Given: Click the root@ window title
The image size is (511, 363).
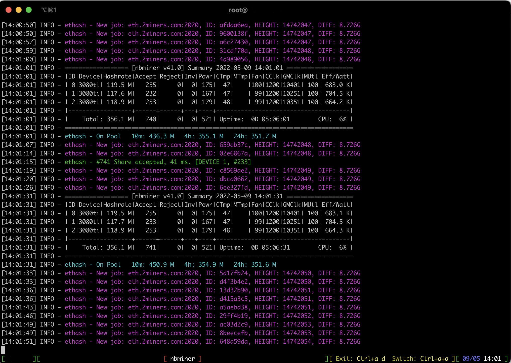Looking at the screenshot, I should click(x=238, y=10).
